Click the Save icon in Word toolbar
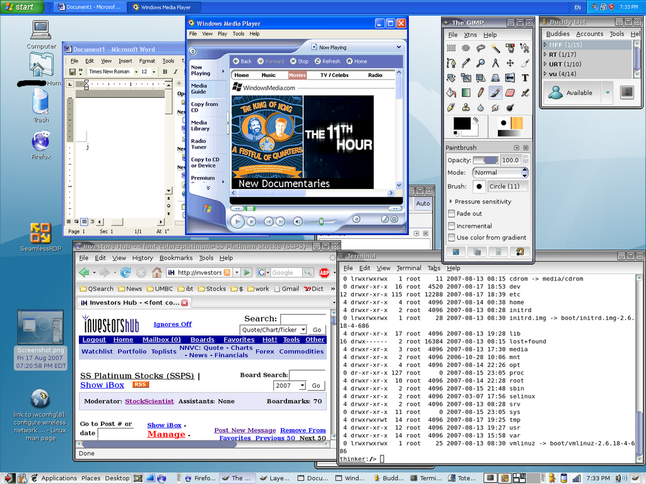The height and width of the screenshot is (484, 646). point(72,72)
